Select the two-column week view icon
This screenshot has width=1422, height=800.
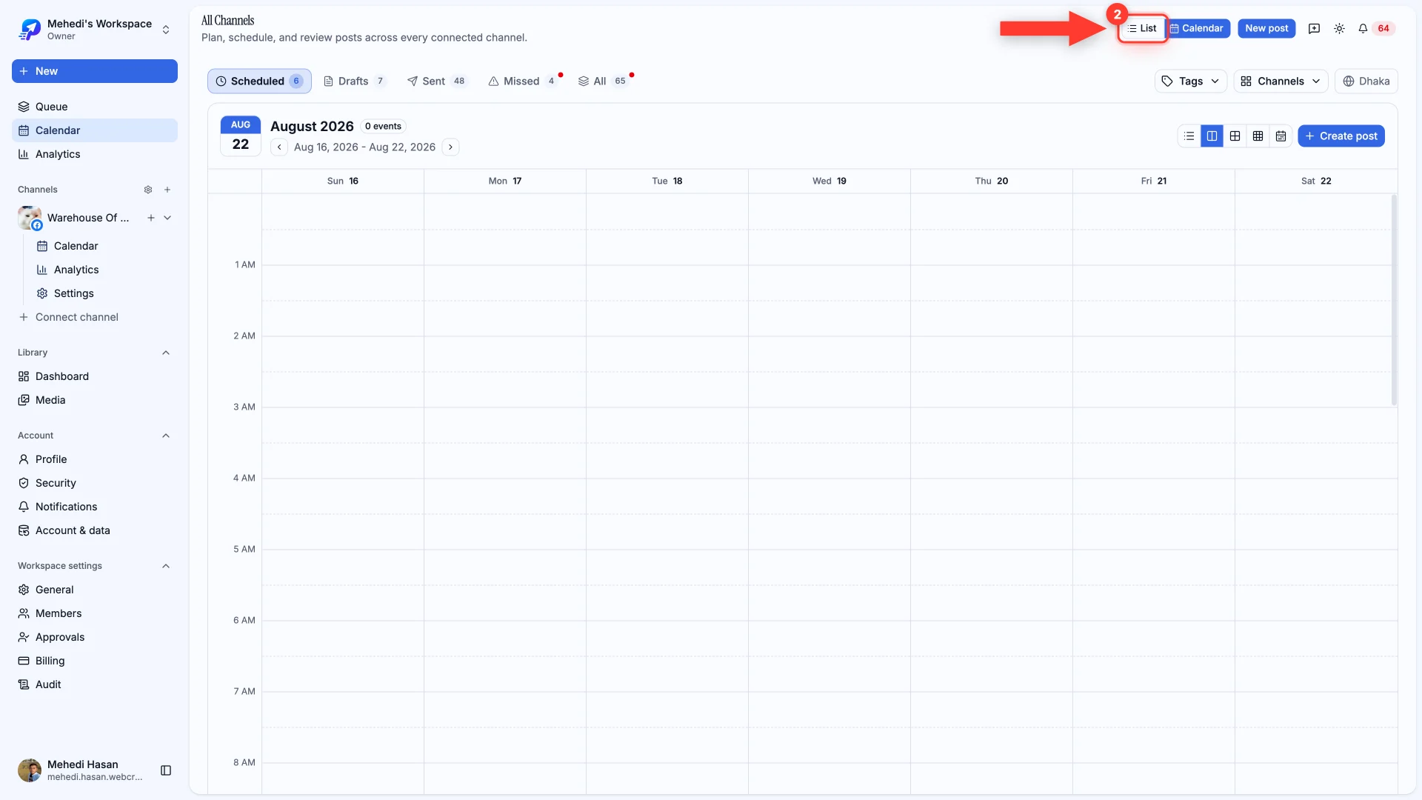click(1212, 136)
